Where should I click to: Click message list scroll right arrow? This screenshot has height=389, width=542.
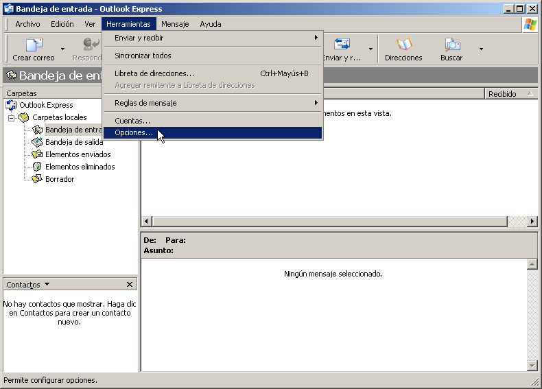pos(532,222)
